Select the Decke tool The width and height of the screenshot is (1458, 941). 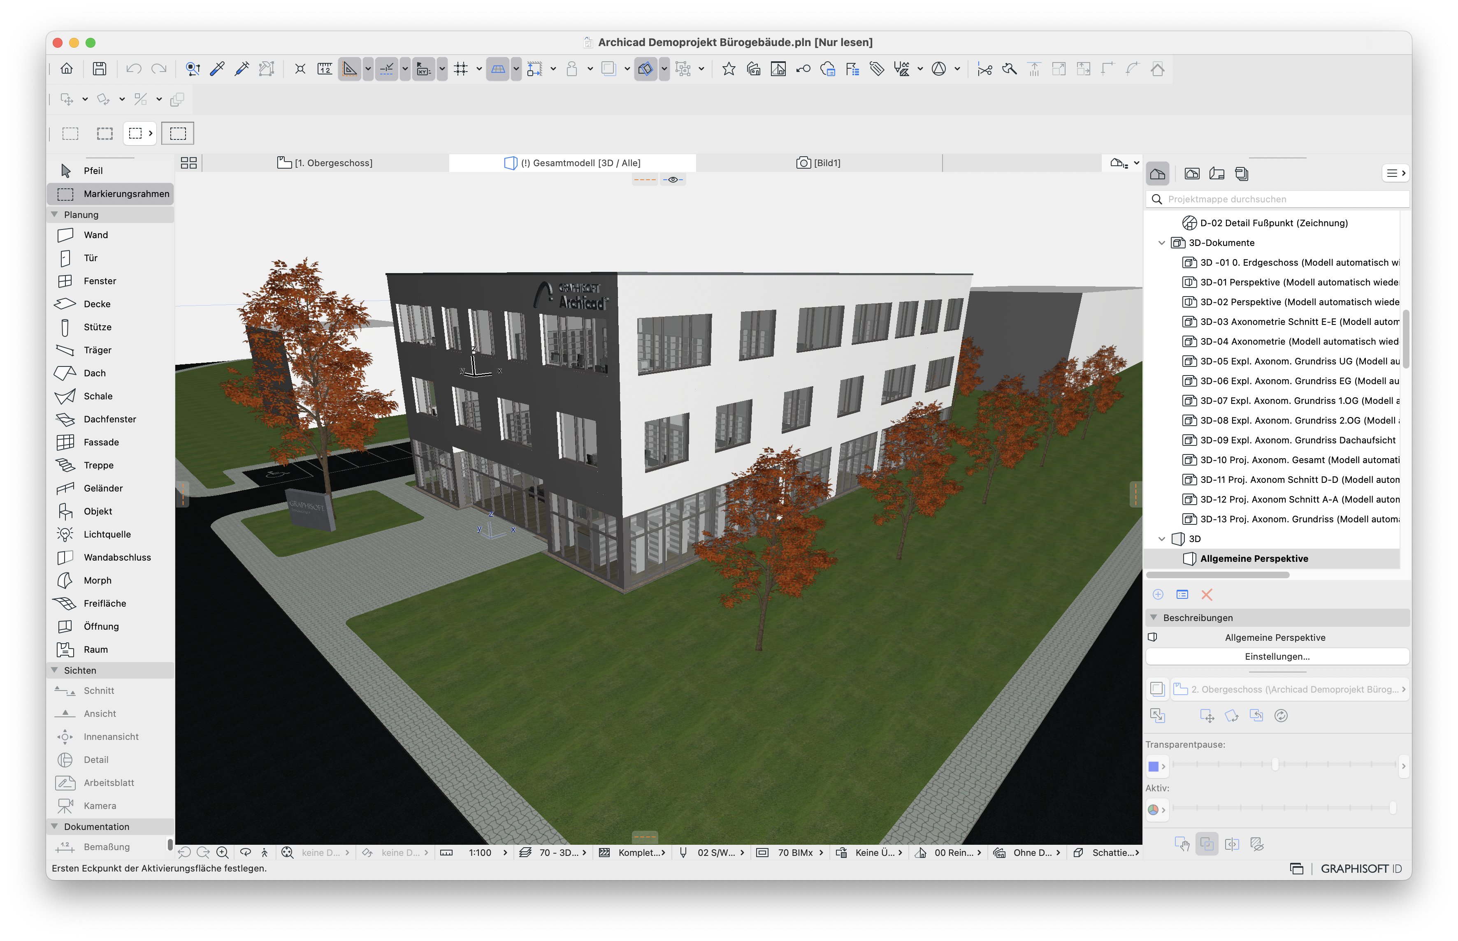click(110, 304)
